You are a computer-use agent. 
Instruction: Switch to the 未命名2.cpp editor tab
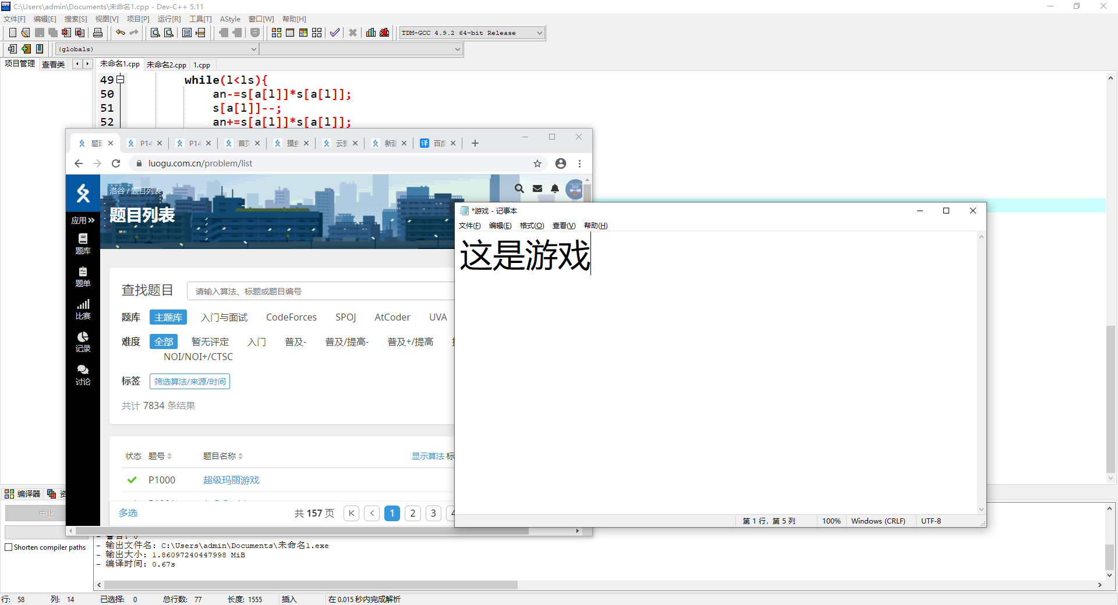tap(166, 65)
